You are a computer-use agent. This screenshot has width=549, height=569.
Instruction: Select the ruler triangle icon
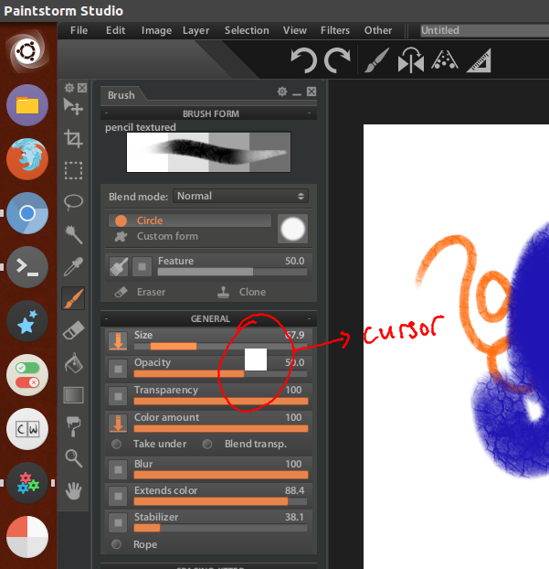479,60
